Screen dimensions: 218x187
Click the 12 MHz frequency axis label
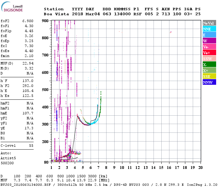138,168
